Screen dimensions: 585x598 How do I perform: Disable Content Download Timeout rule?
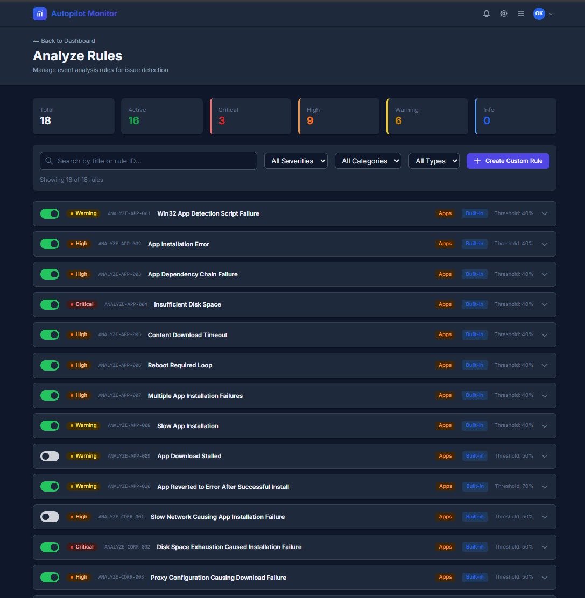click(x=50, y=334)
